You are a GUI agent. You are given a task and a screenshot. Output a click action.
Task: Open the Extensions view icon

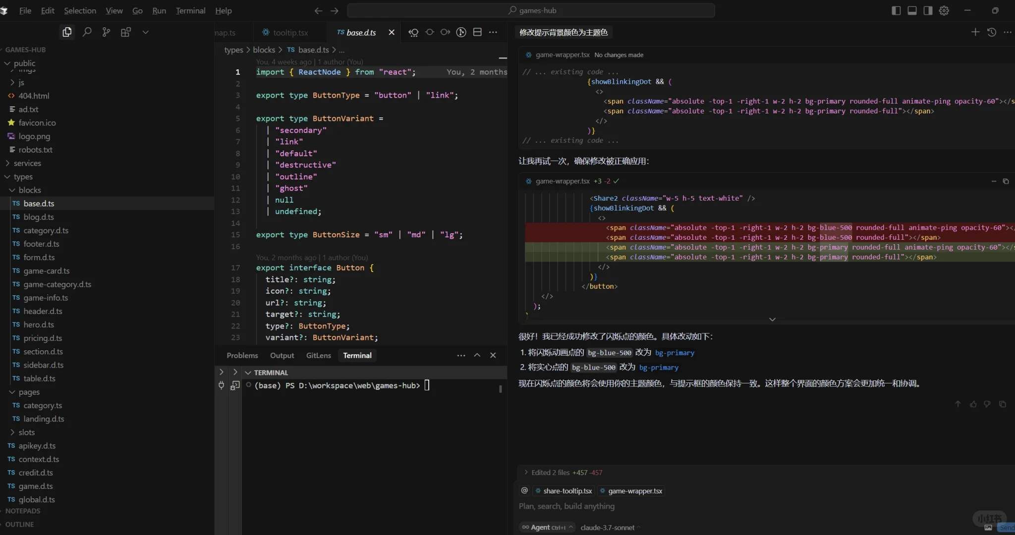pos(126,32)
